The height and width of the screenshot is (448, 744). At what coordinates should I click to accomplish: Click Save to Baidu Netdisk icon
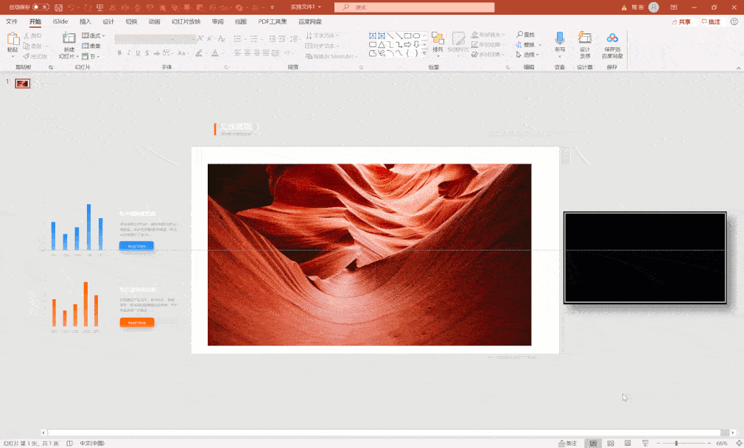pyautogui.click(x=612, y=39)
